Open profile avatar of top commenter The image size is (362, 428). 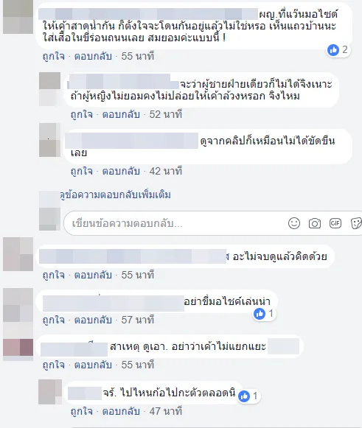[18, 17]
